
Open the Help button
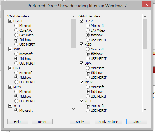click(18, 122)
